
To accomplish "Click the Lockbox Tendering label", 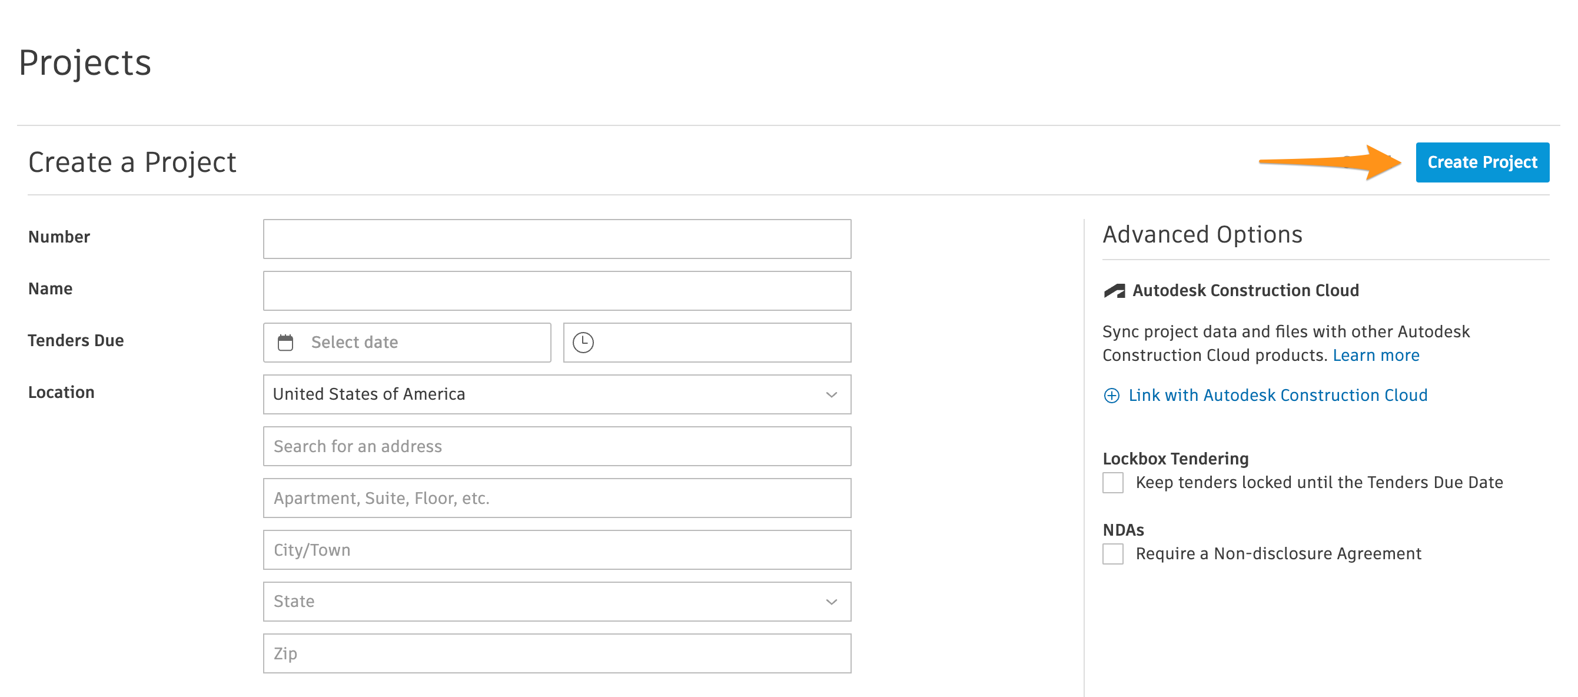I will coord(1175,459).
